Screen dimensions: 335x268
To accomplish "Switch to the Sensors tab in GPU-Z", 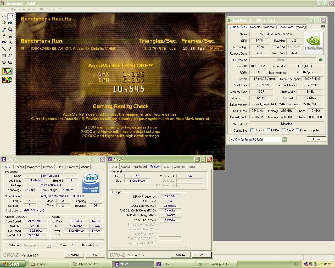I will 255,27.
